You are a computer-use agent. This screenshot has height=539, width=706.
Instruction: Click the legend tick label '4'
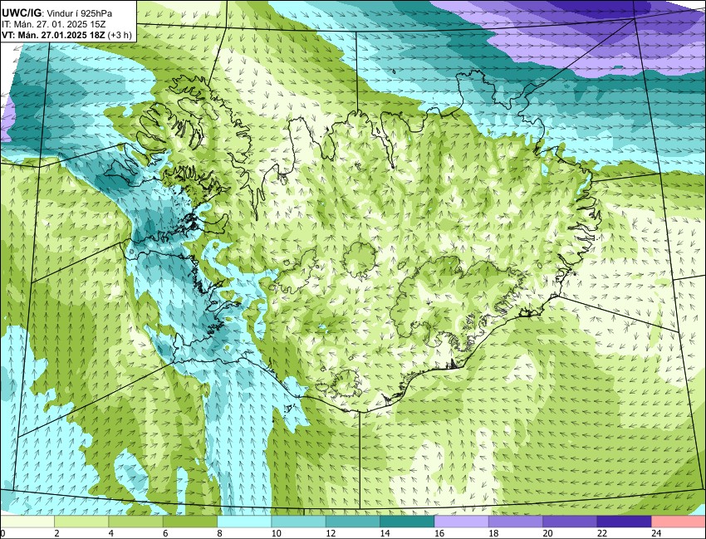coord(110,533)
